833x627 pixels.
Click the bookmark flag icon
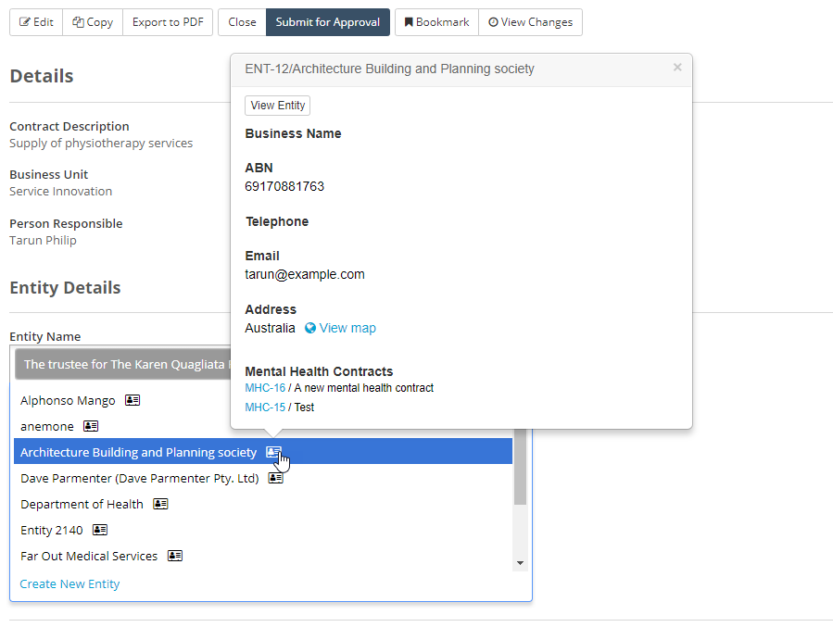click(x=410, y=21)
